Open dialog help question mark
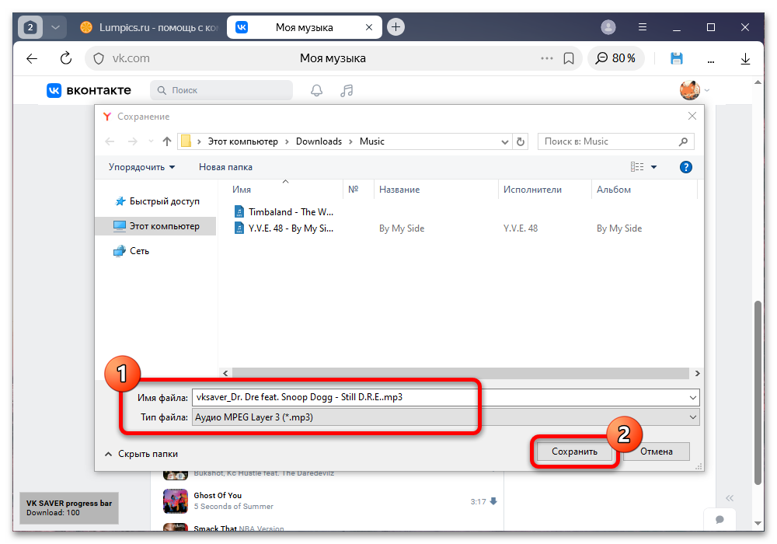 click(x=686, y=167)
